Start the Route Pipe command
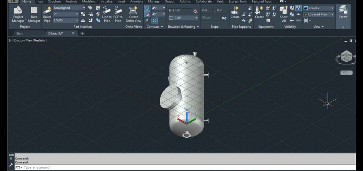 point(47,14)
